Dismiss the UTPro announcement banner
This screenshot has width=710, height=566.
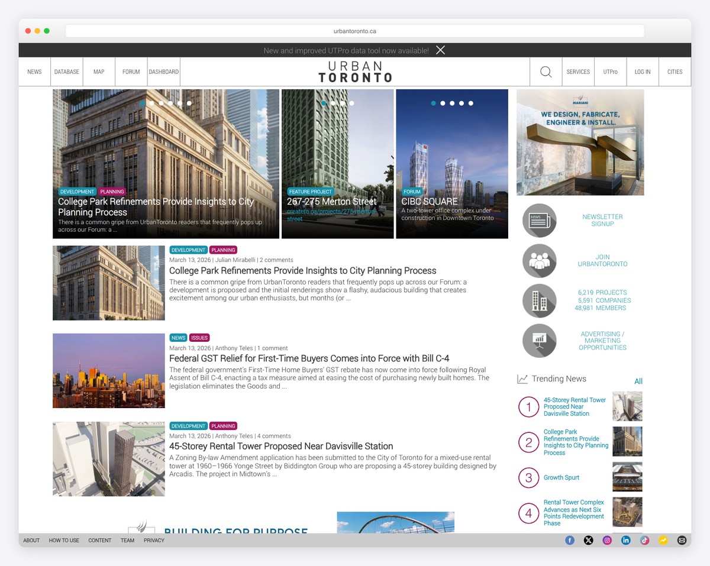440,50
